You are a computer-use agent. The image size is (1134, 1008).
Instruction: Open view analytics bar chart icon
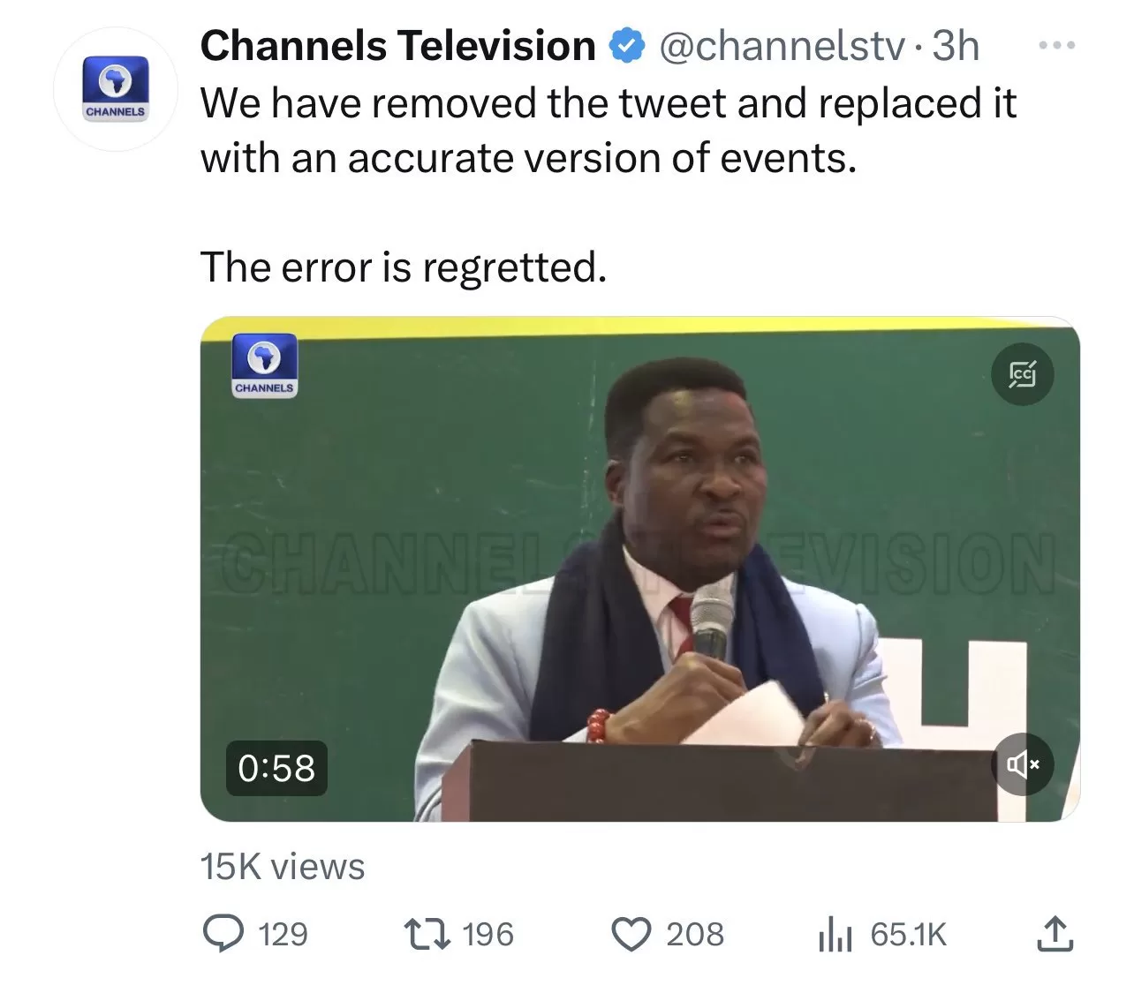pyautogui.click(x=834, y=934)
